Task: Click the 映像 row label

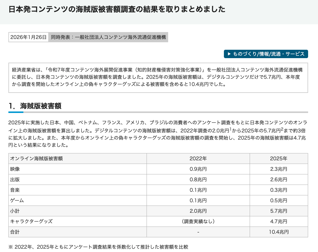Action: pyautogui.click(x=15, y=169)
